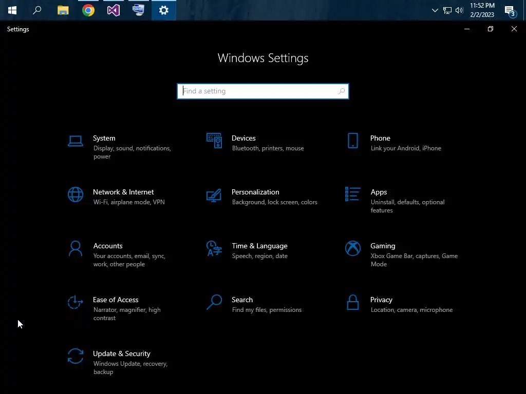
Task: Click the Devices category title
Action: pyautogui.click(x=243, y=138)
